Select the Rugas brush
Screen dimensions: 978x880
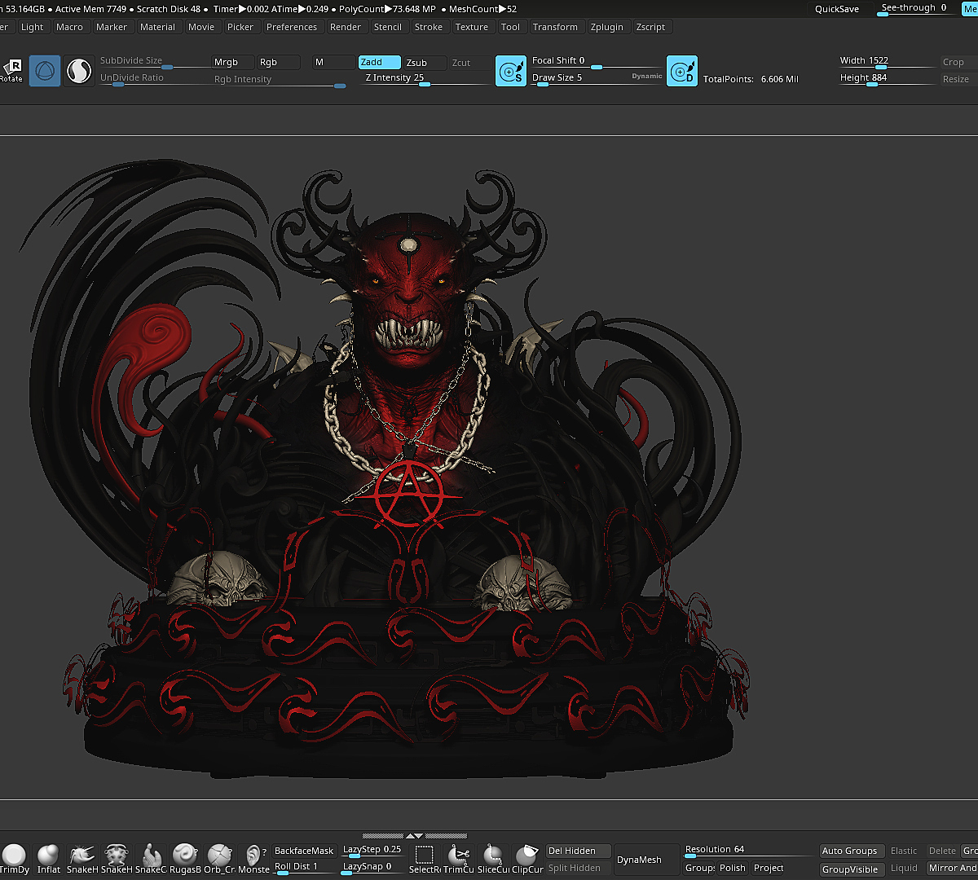pyautogui.click(x=185, y=860)
